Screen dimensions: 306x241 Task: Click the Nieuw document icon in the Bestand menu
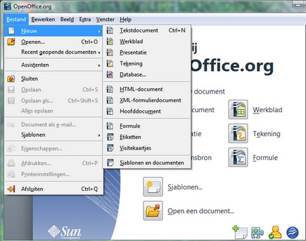[11, 31]
